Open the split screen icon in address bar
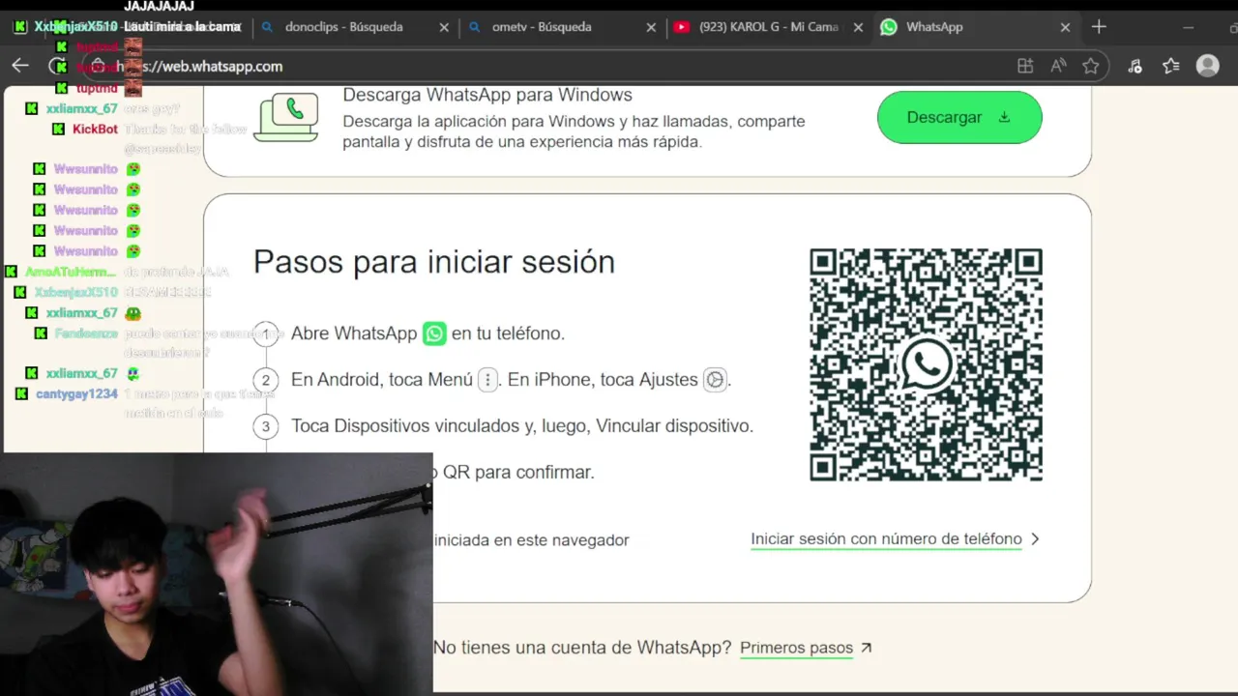1238x696 pixels. pyautogui.click(x=1025, y=66)
